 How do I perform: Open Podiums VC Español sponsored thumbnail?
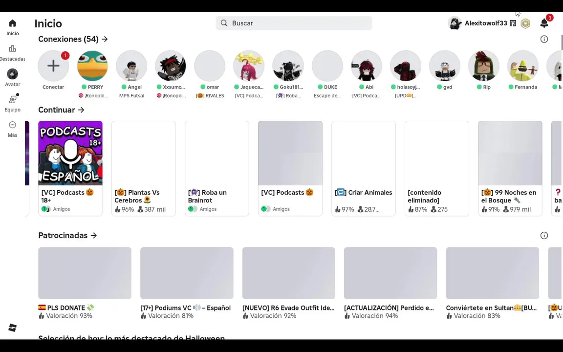tap(187, 273)
